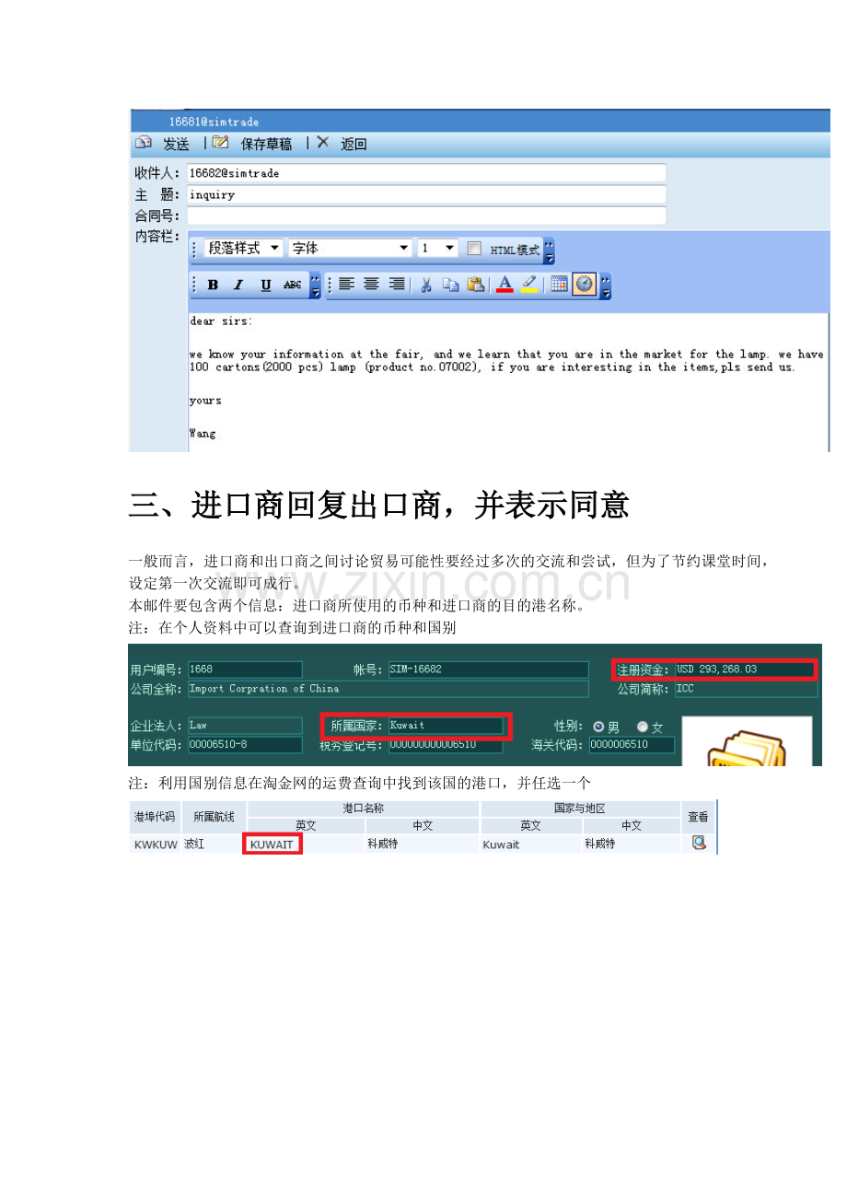Open the 段落样式 paragraph style dropdown
The height and width of the screenshot is (1199, 847).
coord(243,248)
